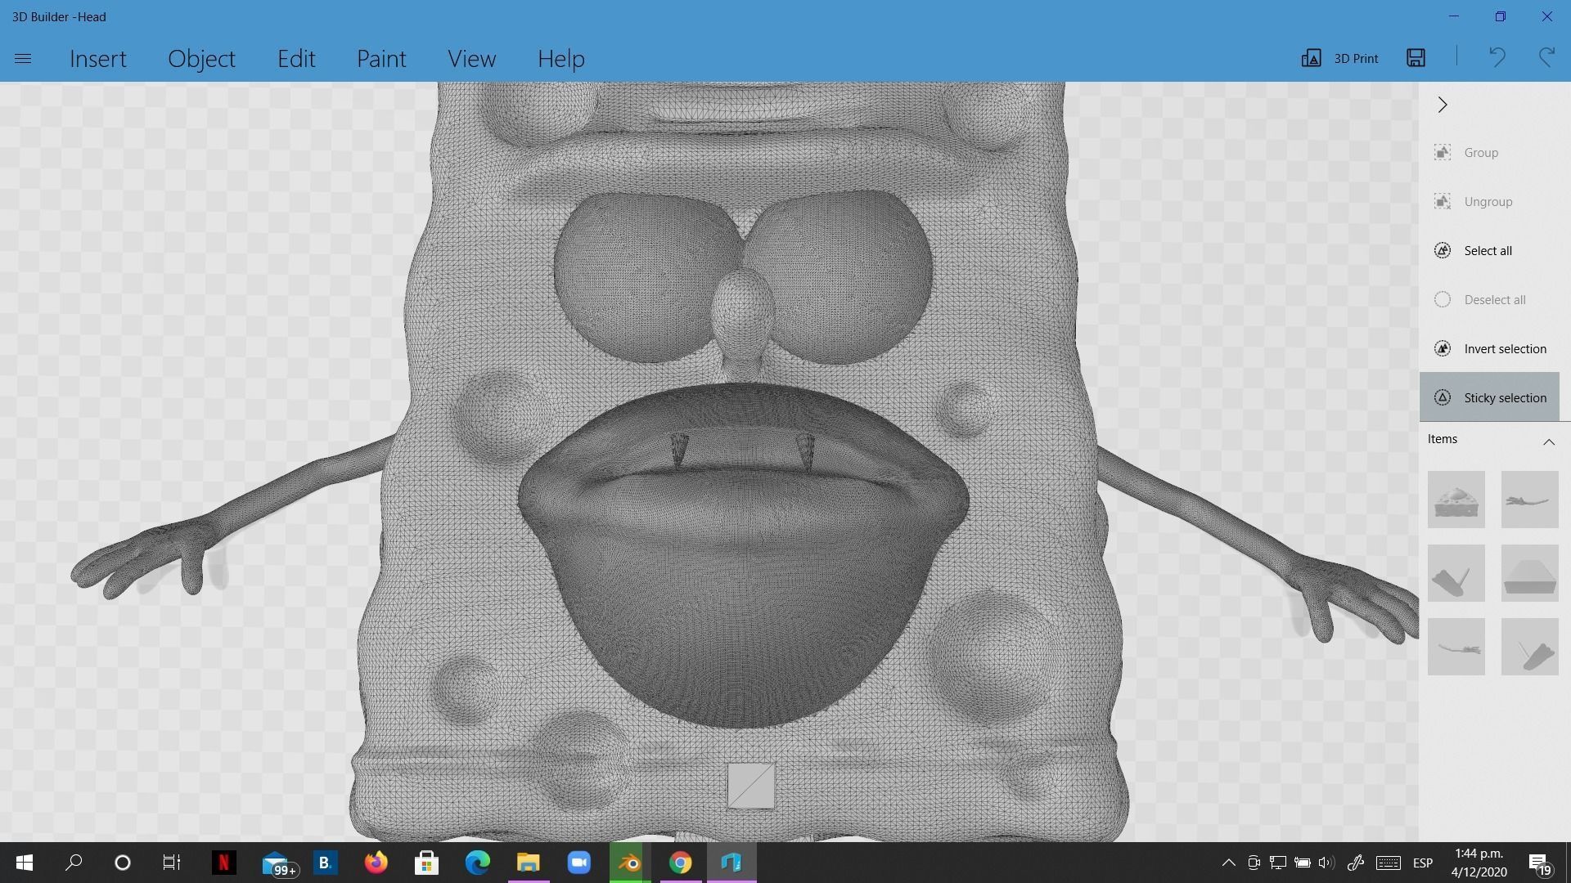Open the touch keyboard from the tray
This screenshot has height=883, width=1571.
[1389, 863]
